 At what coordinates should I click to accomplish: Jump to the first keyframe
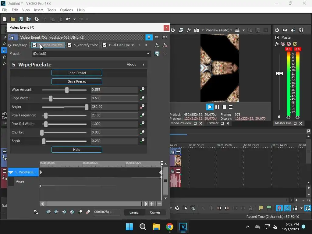click(48, 212)
